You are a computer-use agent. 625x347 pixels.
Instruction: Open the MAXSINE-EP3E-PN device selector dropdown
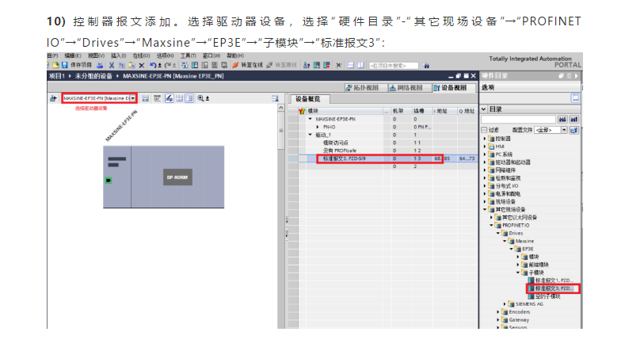point(134,97)
